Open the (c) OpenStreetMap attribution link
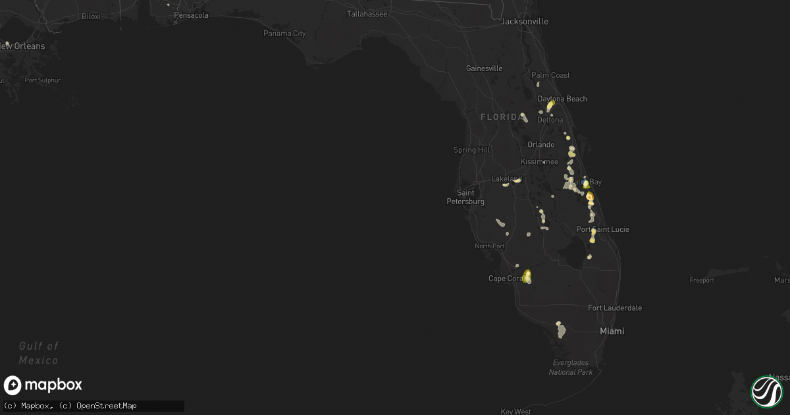Image resolution: width=790 pixels, height=415 pixels. (x=97, y=406)
